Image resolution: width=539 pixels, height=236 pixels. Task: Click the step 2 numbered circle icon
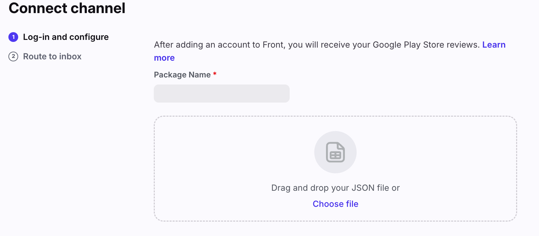click(x=13, y=56)
